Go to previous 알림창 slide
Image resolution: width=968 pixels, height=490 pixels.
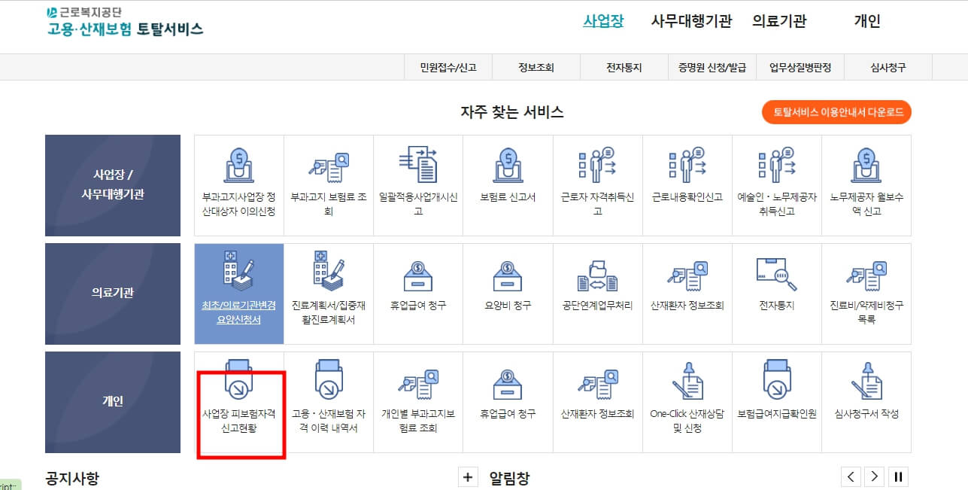pyautogui.click(x=851, y=476)
